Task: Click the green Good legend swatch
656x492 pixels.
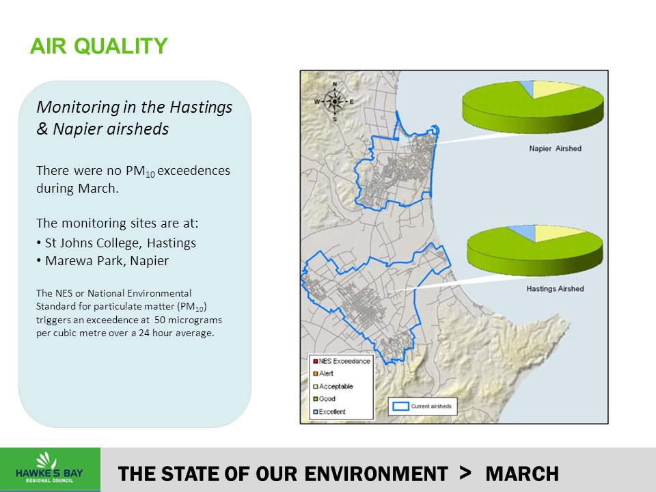Action: (x=316, y=399)
